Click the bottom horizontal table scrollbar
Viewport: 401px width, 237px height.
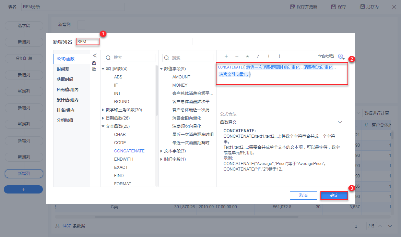click(197, 217)
